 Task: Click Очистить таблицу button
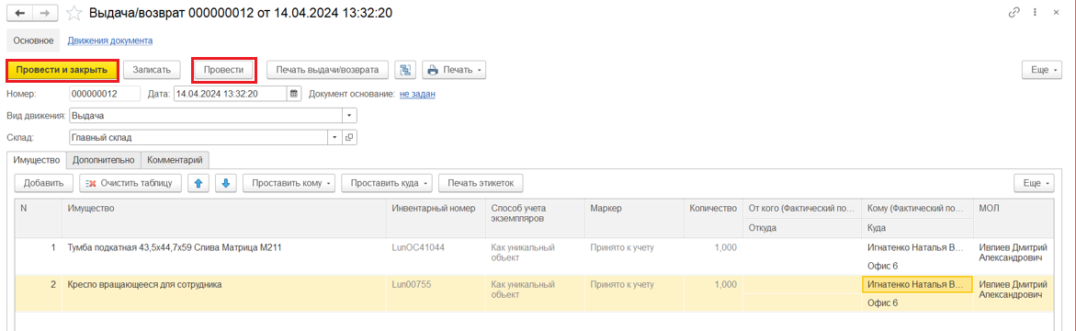[x=130, y=183]
